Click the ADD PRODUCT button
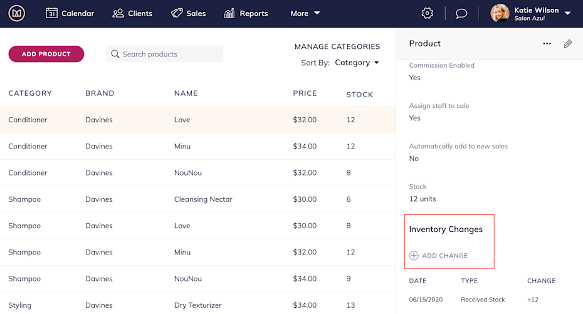 point(46,54)
